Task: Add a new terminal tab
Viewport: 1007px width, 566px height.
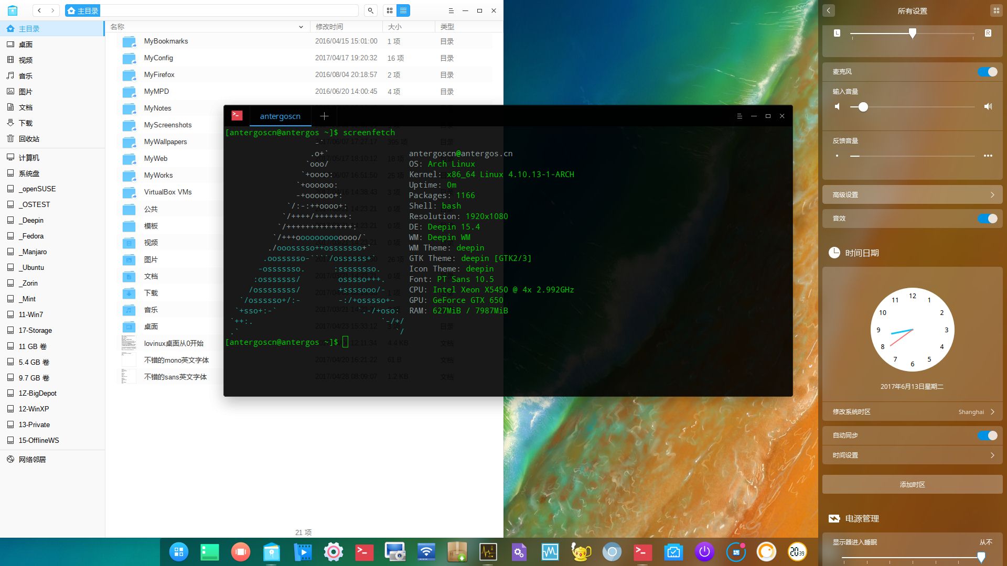Action: [324, 116]
